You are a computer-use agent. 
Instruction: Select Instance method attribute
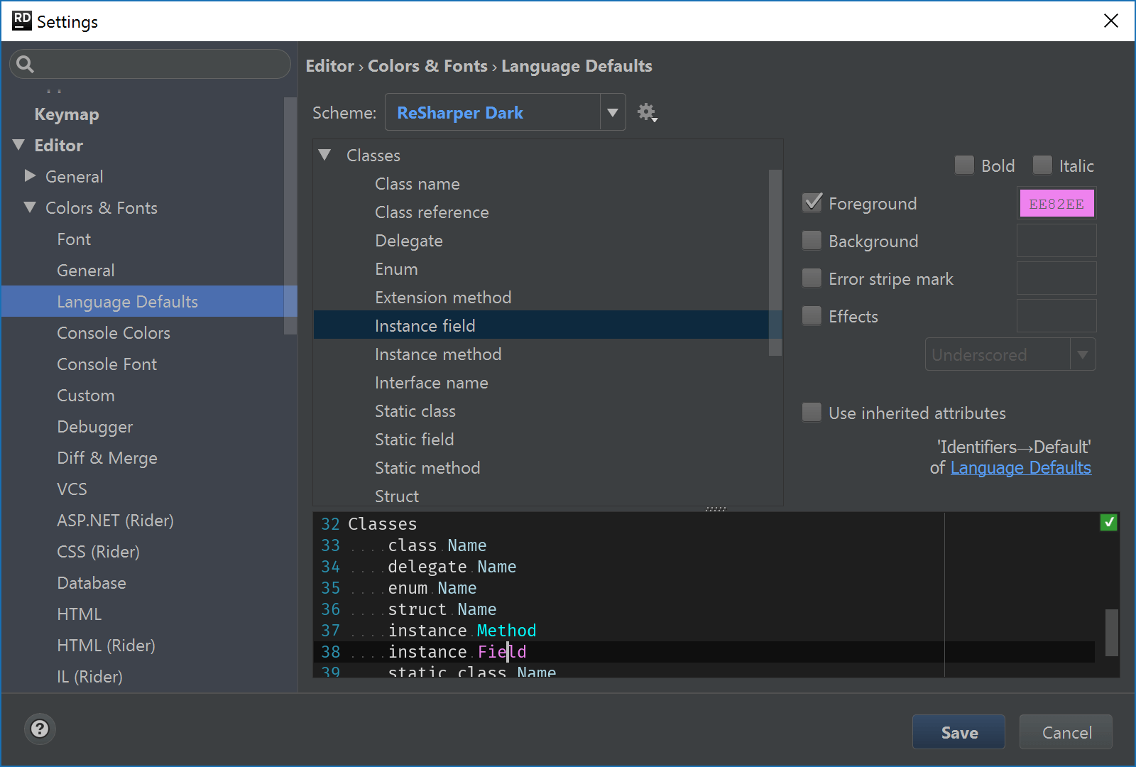coord(438,354)
